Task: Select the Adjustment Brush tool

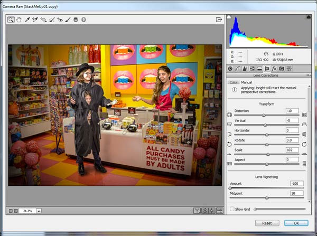Action: (68, 20)
